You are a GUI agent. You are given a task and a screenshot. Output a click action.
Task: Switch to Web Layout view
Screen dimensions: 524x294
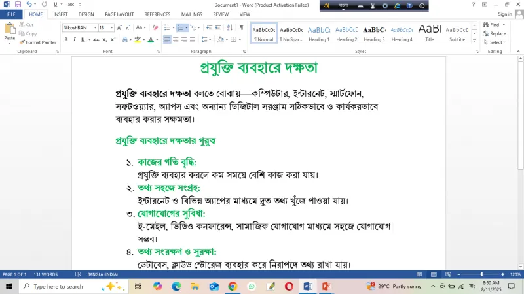(x=448, y=274)
